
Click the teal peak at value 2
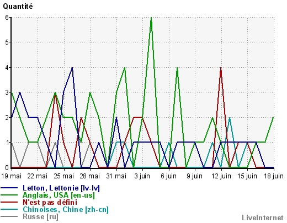(x=230, y=118)
